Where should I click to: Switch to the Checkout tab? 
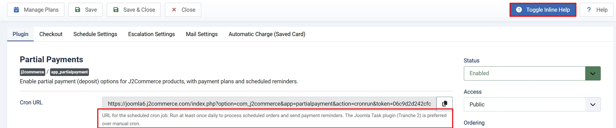point(51,34)
